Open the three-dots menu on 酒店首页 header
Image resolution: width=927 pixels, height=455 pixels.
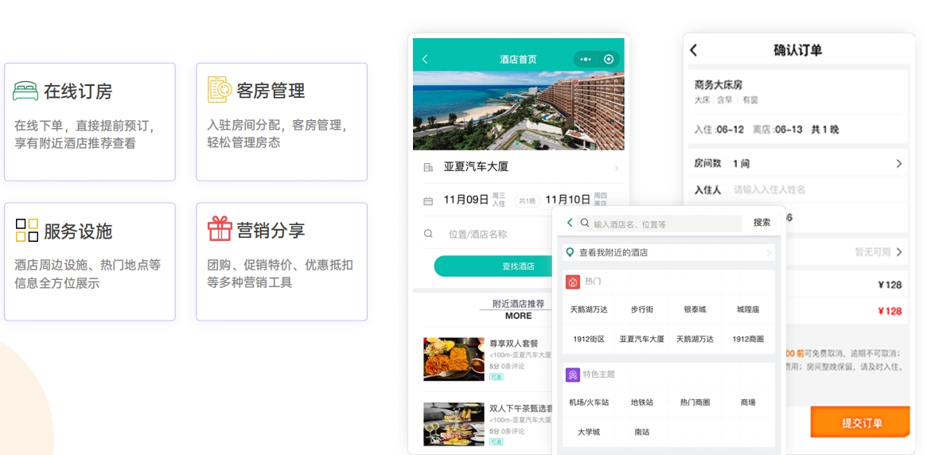point(586,59)
